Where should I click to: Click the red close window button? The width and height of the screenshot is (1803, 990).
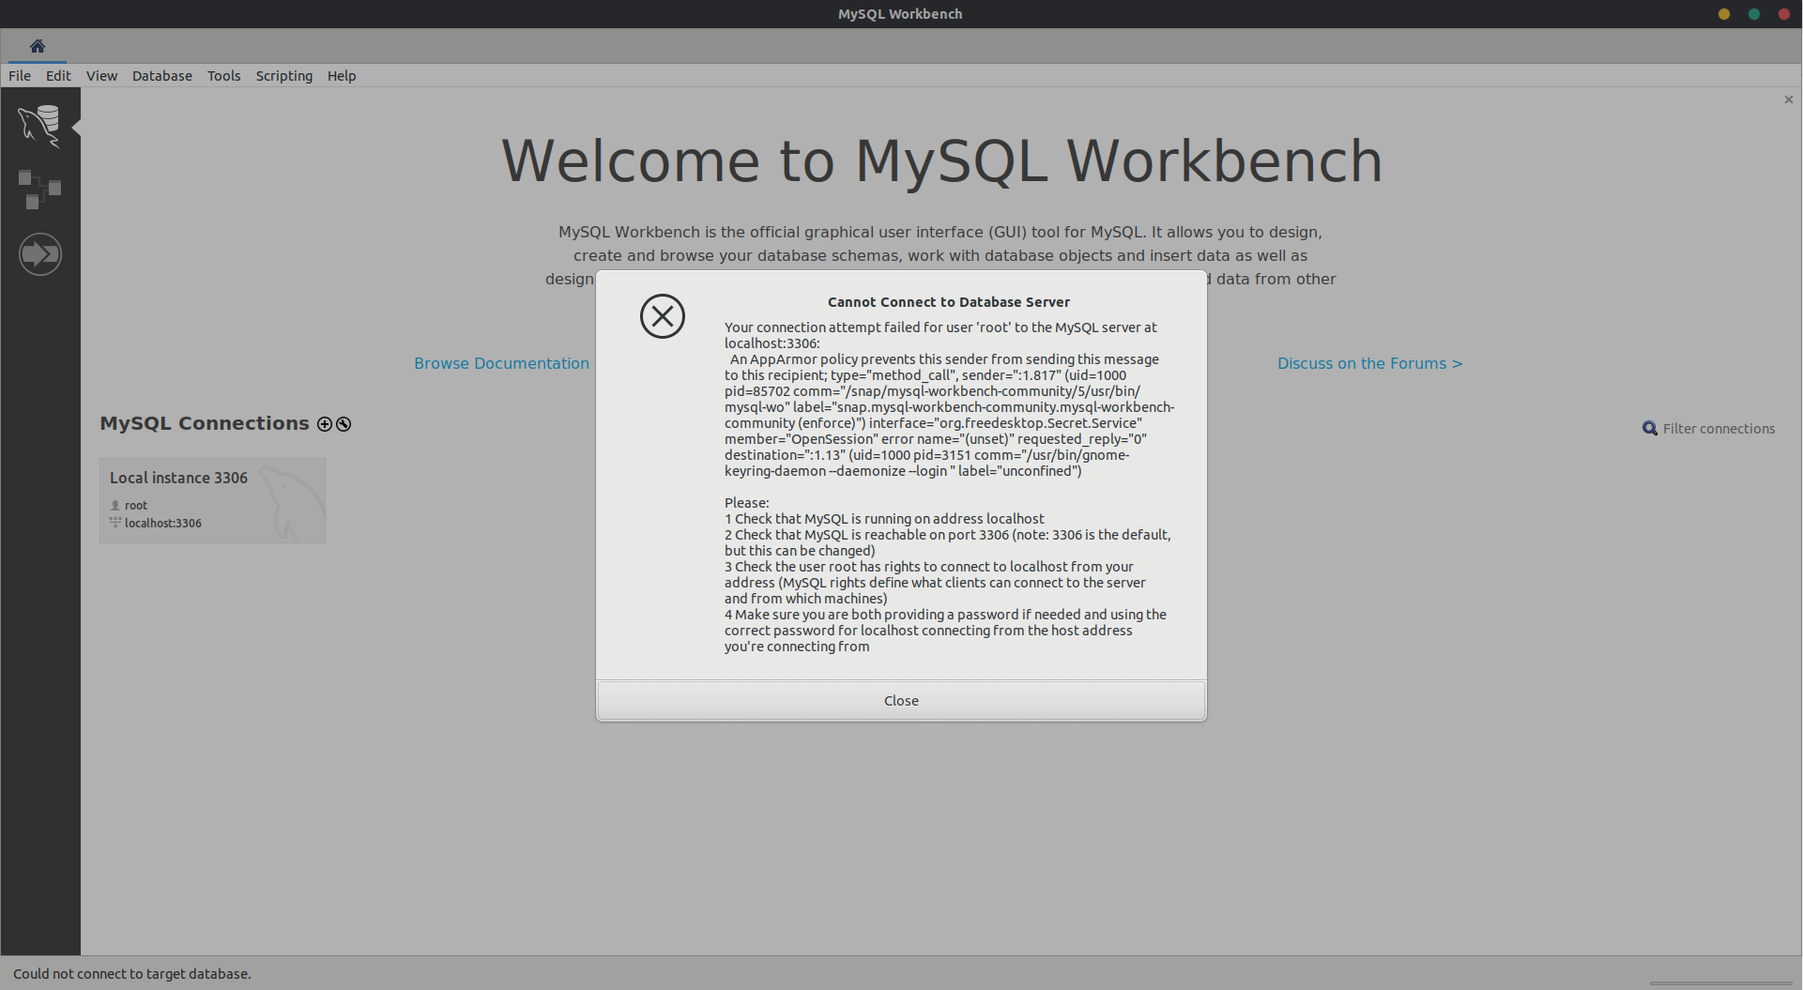1784,14
